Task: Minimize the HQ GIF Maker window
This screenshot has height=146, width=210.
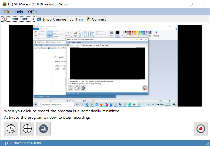Action: tap(179, 4)
